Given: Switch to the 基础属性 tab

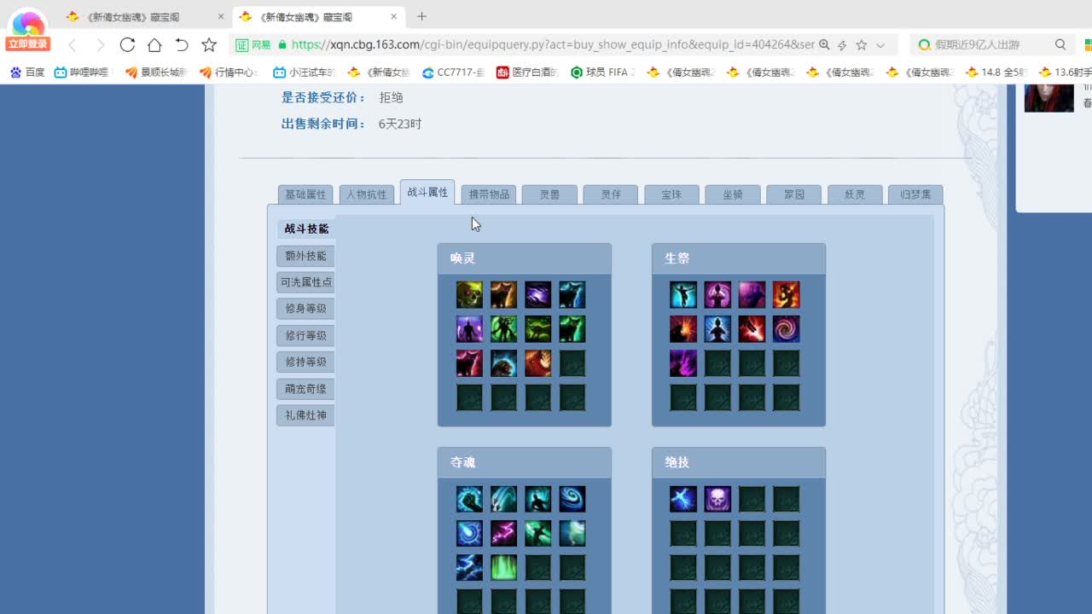Looking at the screenshot, I should point(305,194).
